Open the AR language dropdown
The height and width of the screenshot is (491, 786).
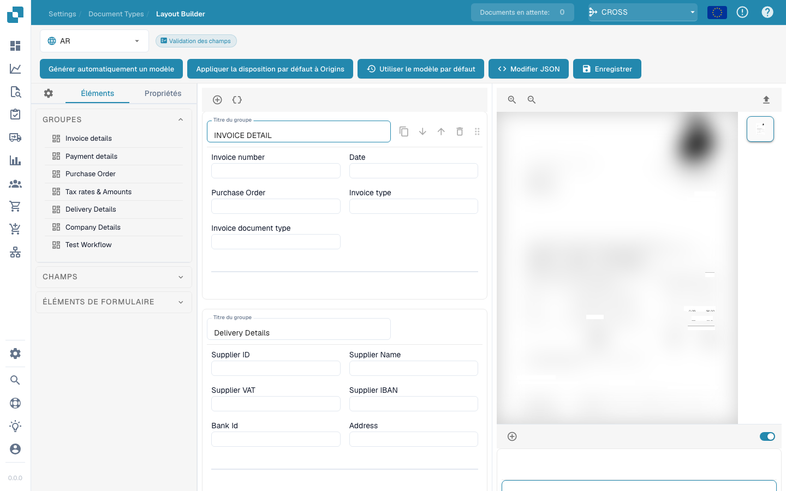click(x=94, y=41)
